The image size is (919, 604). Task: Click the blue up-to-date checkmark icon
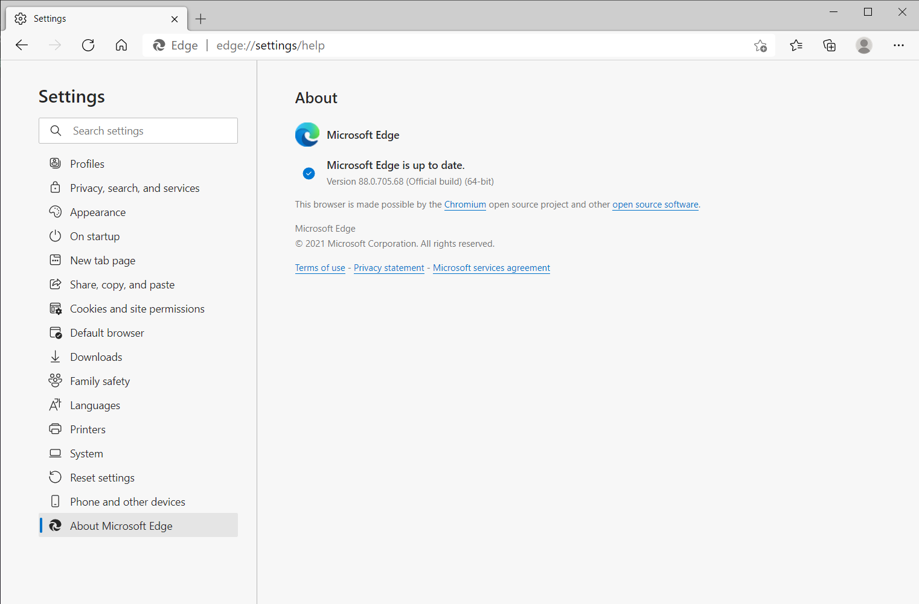[309, 173]
